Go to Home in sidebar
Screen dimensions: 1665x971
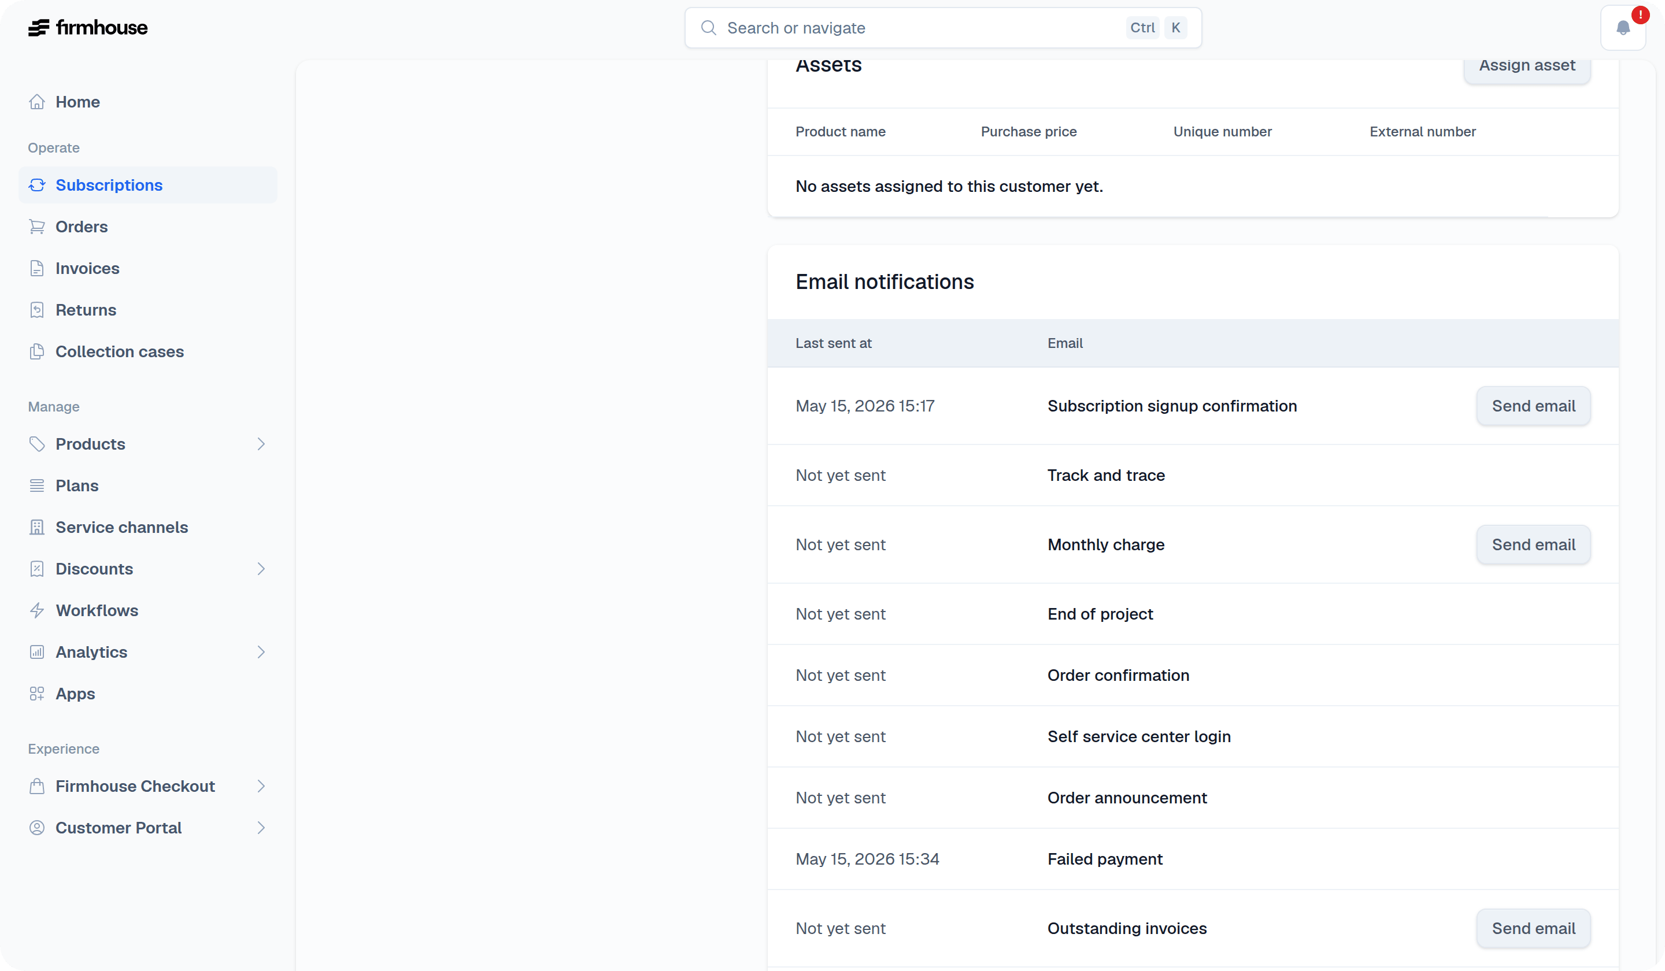[x=148, y=102]
